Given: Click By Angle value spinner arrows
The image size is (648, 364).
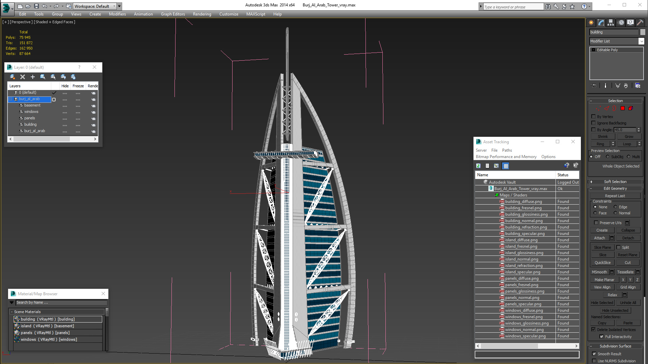Looking at the screenshot, I should click(x=639, y=130).
